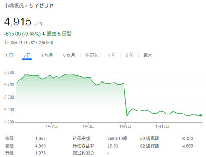Click the 1月9日 axis date label
Viewport: 206px width, 157px height.
125,126
